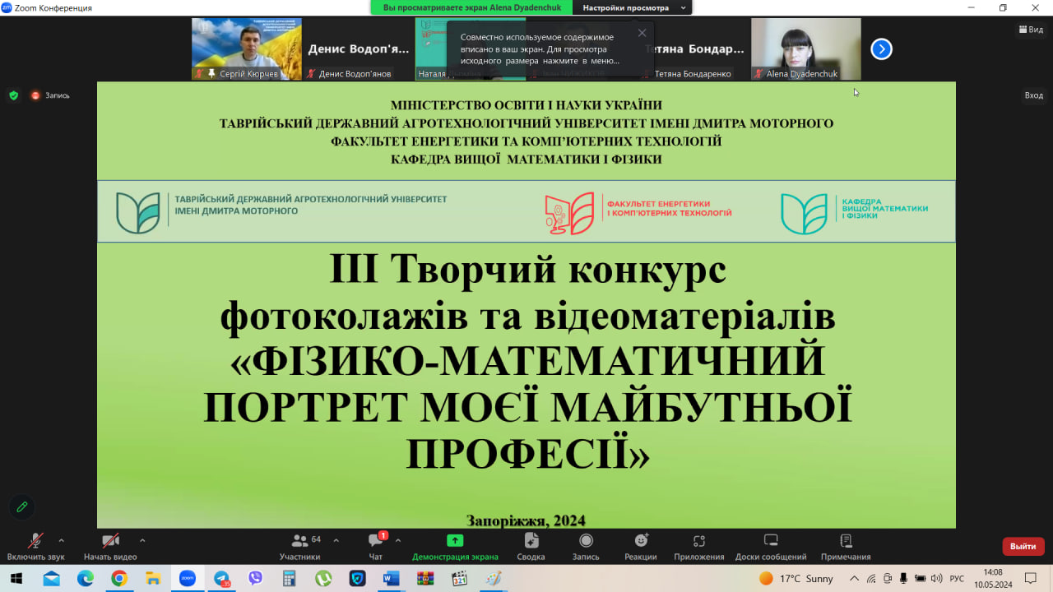Open the Mail app in taskbar

click(52, 579)
